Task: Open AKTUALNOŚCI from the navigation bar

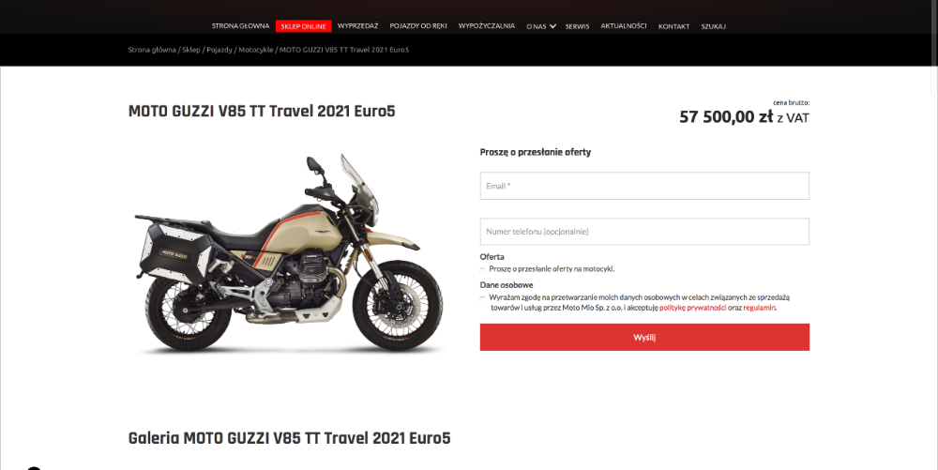Action: point(624,26)
